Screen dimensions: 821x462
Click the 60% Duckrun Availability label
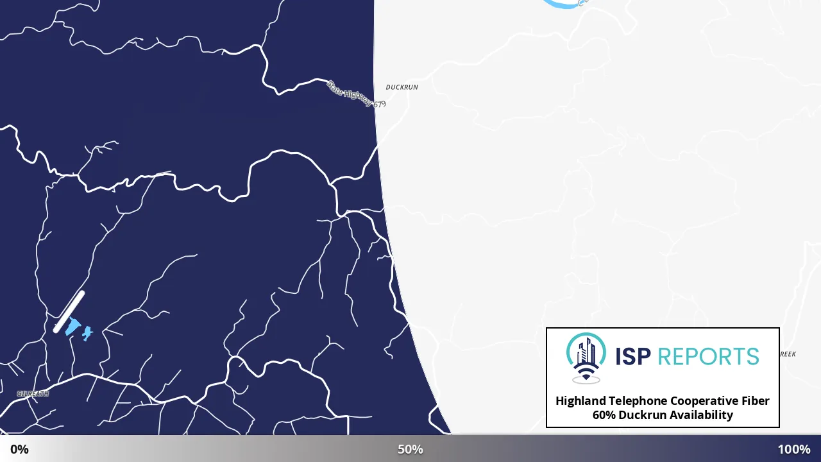tap(663, 415)
